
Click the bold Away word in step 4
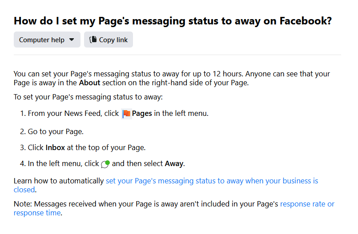coord(174,163)
